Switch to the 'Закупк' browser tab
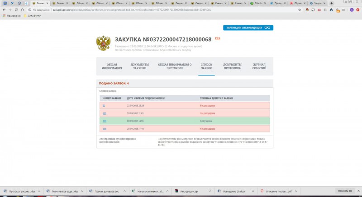 317,3
